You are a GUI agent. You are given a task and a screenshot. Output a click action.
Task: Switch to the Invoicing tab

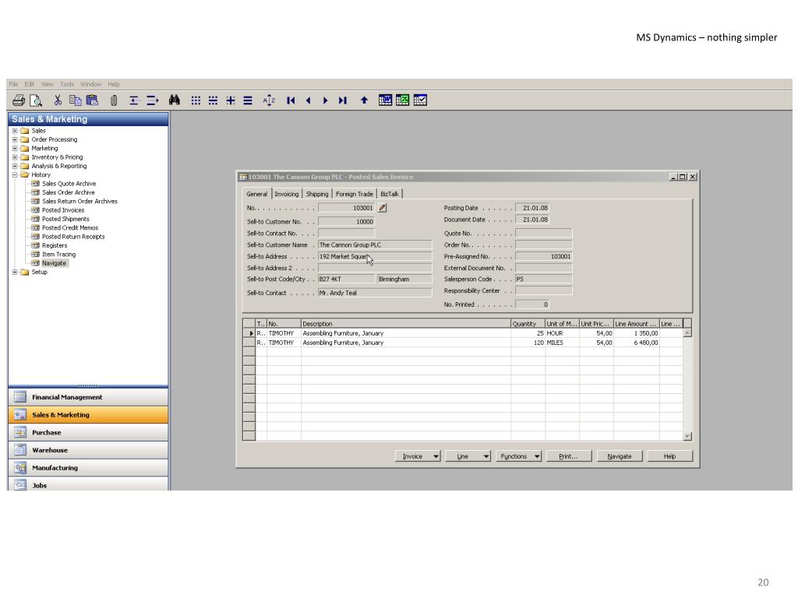click(x=287, y=194)
